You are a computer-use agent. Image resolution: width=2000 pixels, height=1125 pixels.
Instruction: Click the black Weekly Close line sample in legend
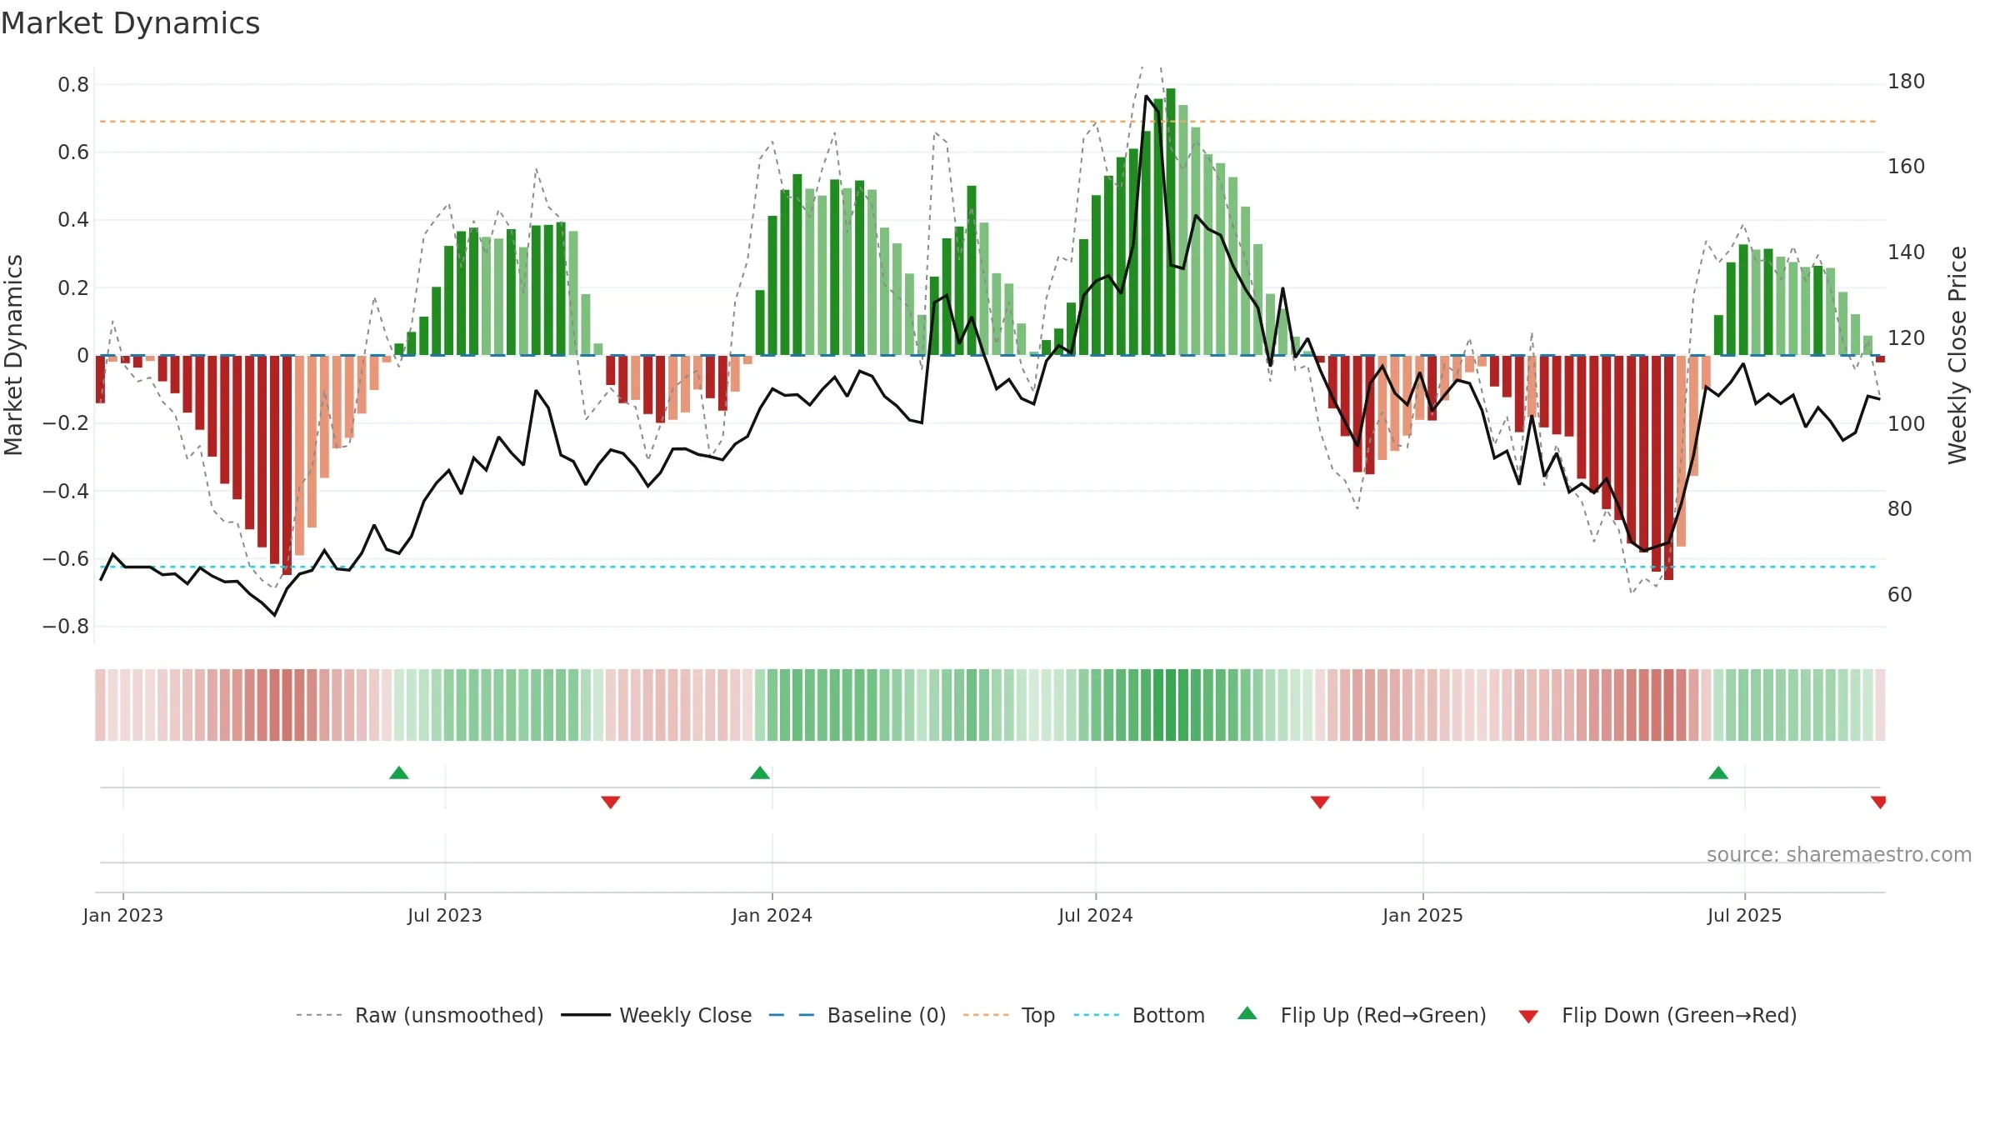pos(586,1015)
